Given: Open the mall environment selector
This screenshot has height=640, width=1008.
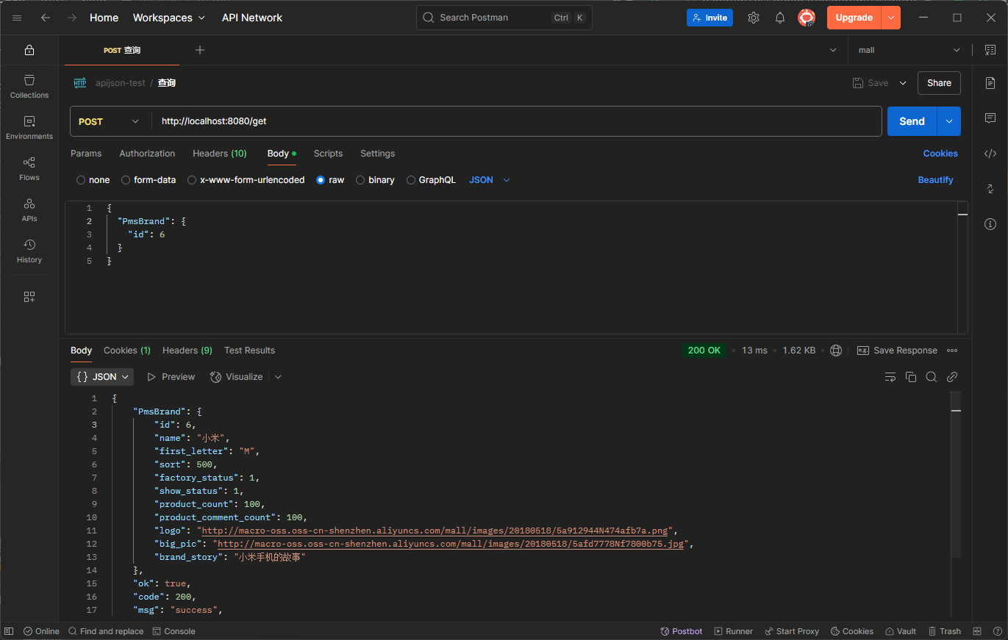Looking at the screenshot, I should [909, 50].
